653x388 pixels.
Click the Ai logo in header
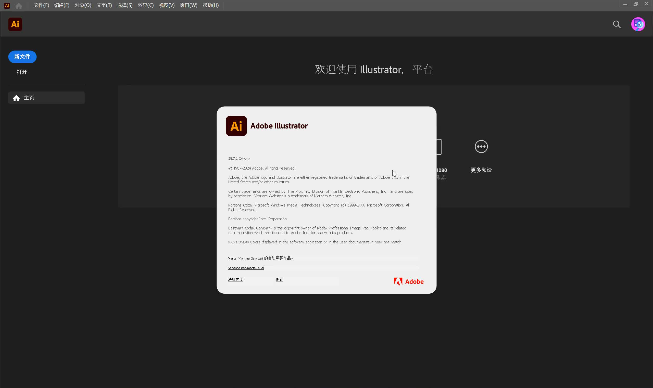(15, 24)
